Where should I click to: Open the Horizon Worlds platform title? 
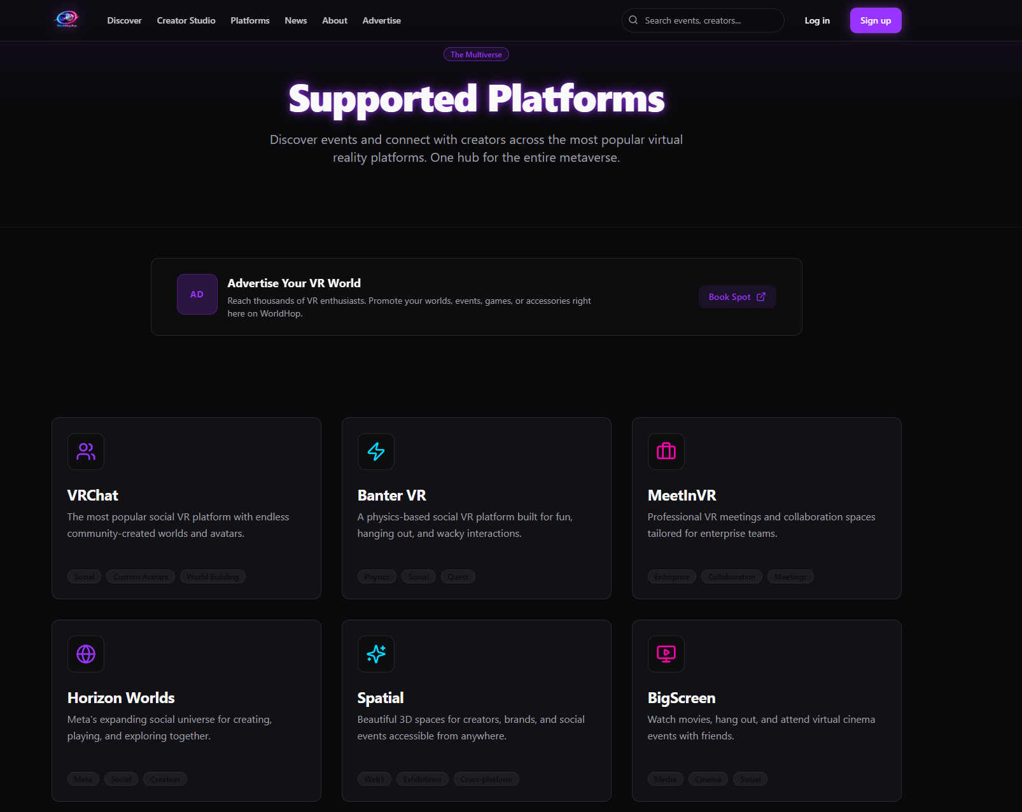pyautogui.click(x=121, y=698)
